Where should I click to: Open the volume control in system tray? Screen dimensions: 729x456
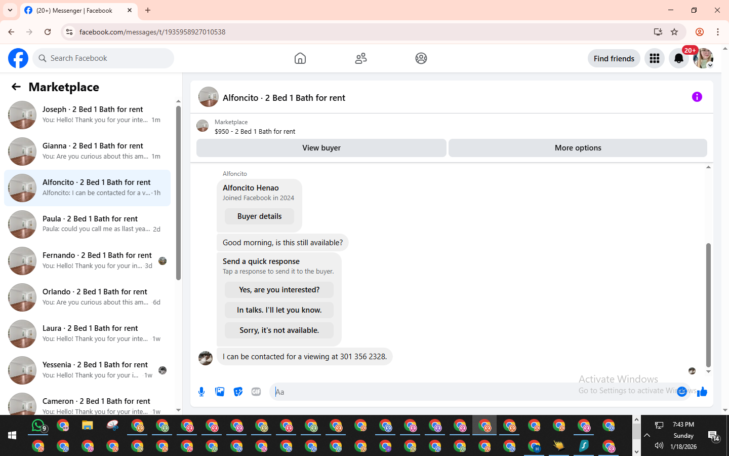click(x=659, y=445)
